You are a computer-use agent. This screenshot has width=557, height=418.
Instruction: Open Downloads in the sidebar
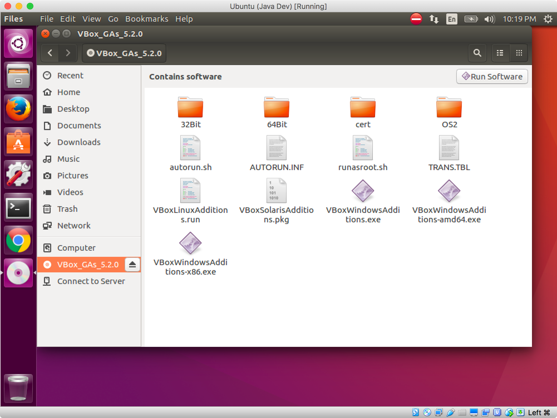coord(89,142)
